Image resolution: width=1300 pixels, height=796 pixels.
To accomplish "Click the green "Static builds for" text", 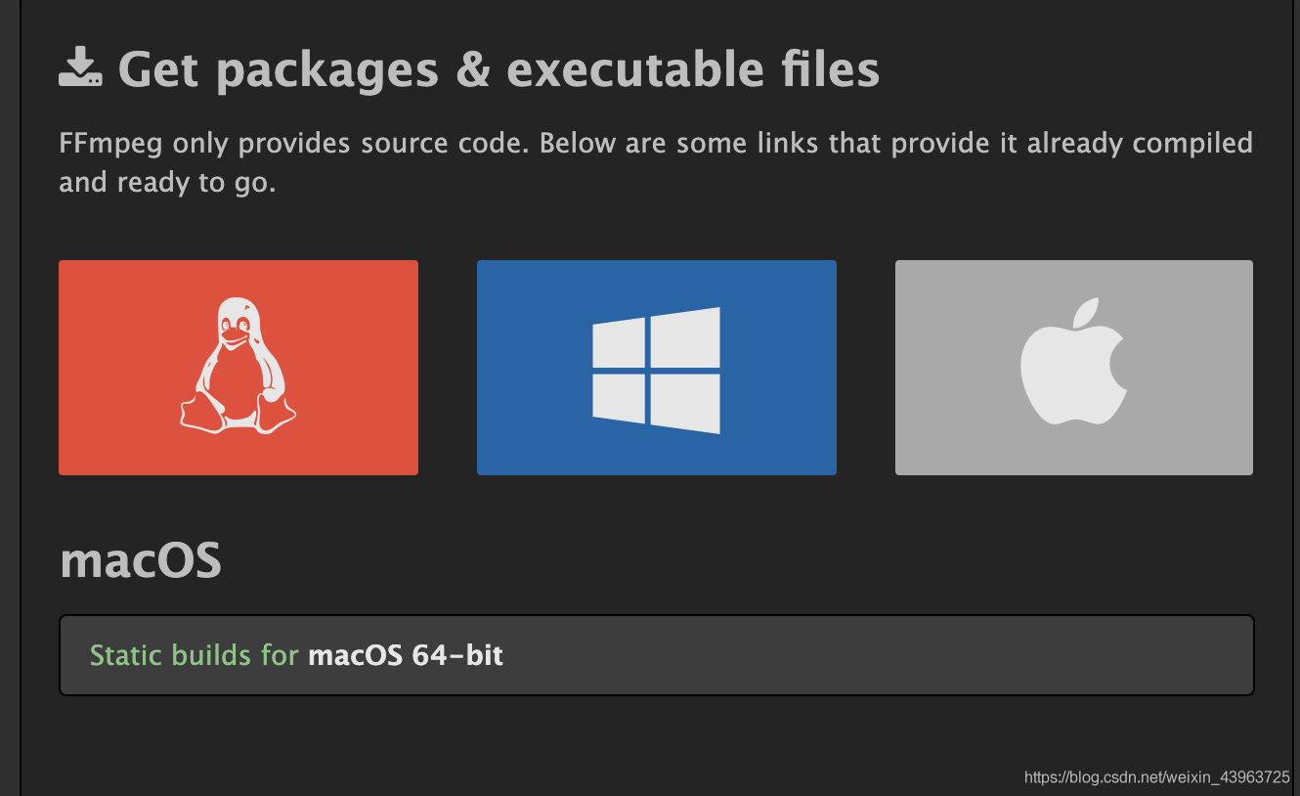I will [194, 654].
